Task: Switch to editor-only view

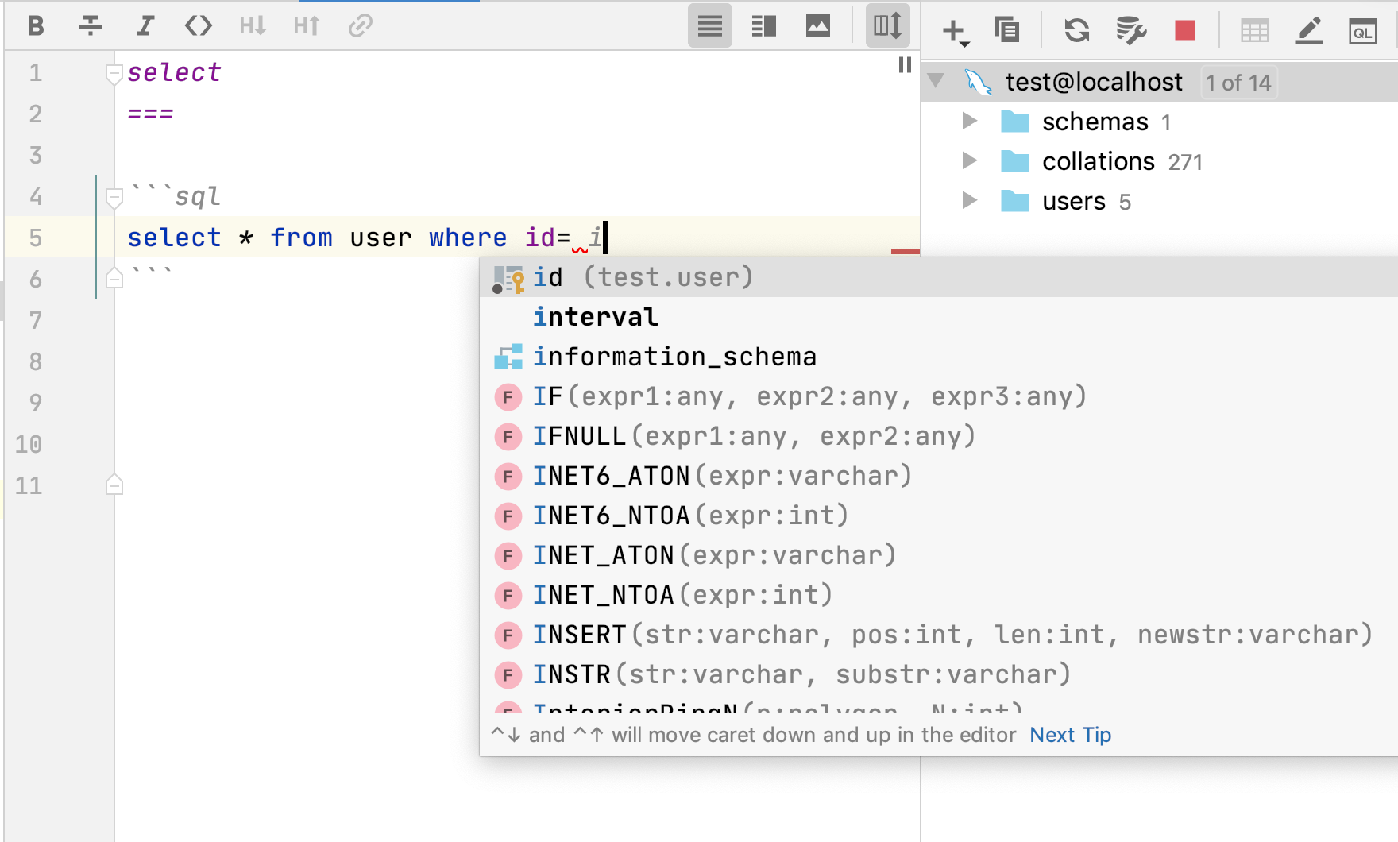Action: (x=710, y=26)
